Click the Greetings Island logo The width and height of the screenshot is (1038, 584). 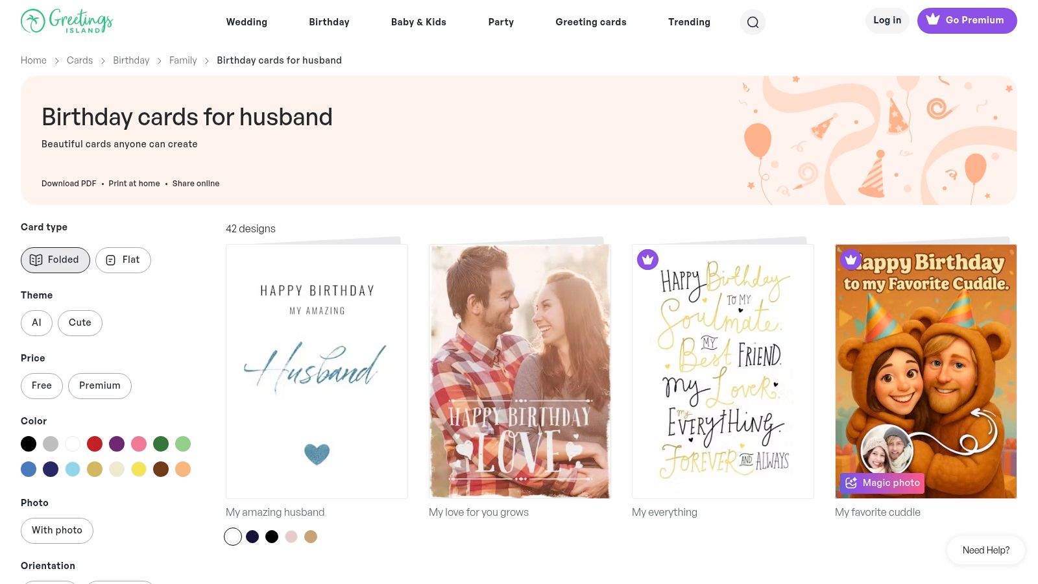[67, 21]
